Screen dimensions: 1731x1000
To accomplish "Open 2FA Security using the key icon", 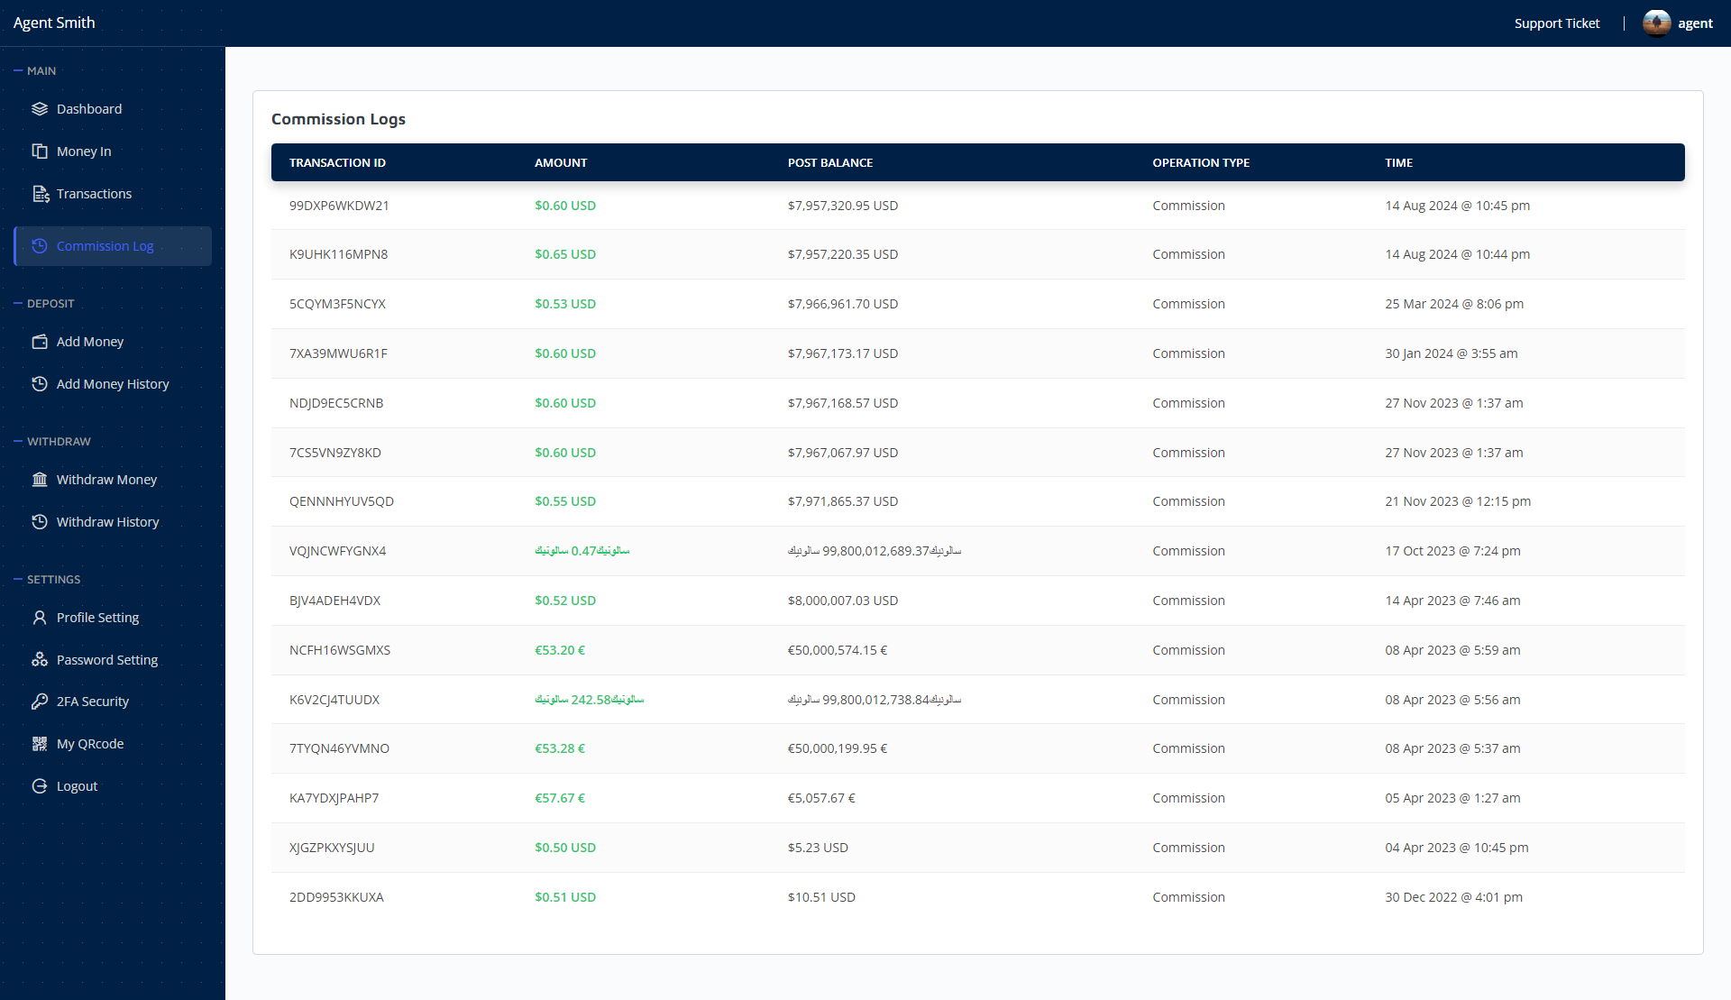I will [40, 701].
